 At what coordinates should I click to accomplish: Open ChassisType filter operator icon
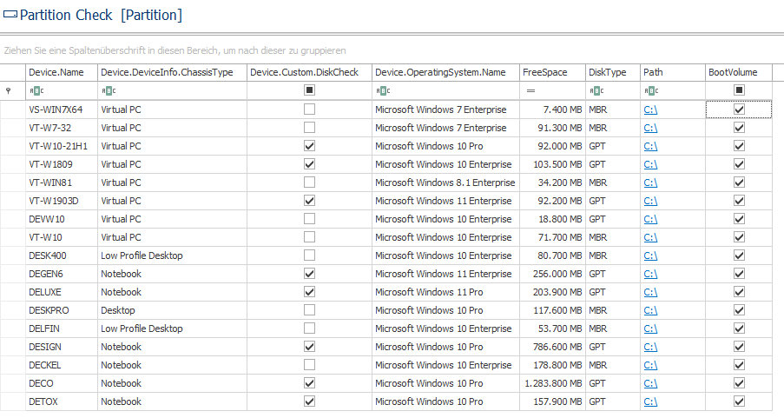[x=109, y=90]
